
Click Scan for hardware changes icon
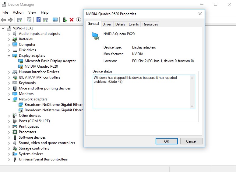click(55, 20)
